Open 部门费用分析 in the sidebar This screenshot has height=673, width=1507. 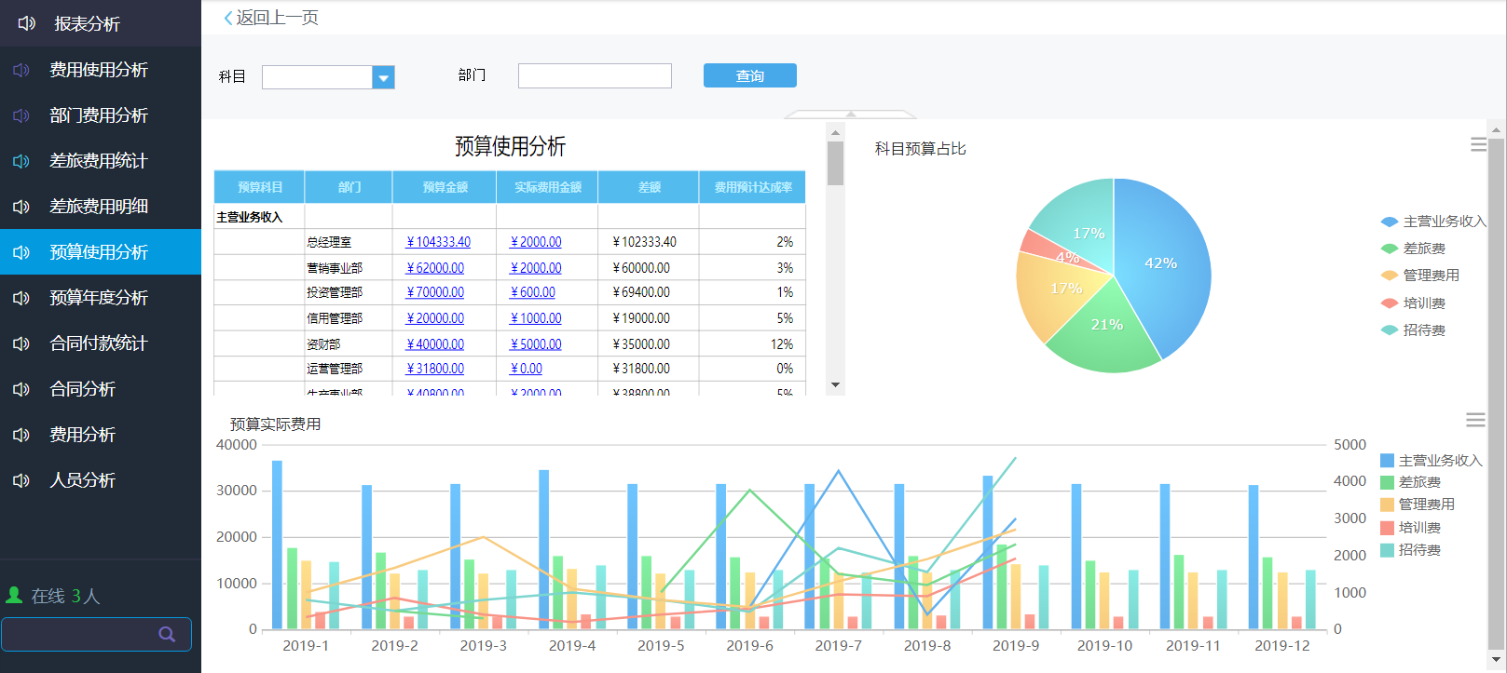click(x=99, y=115)
